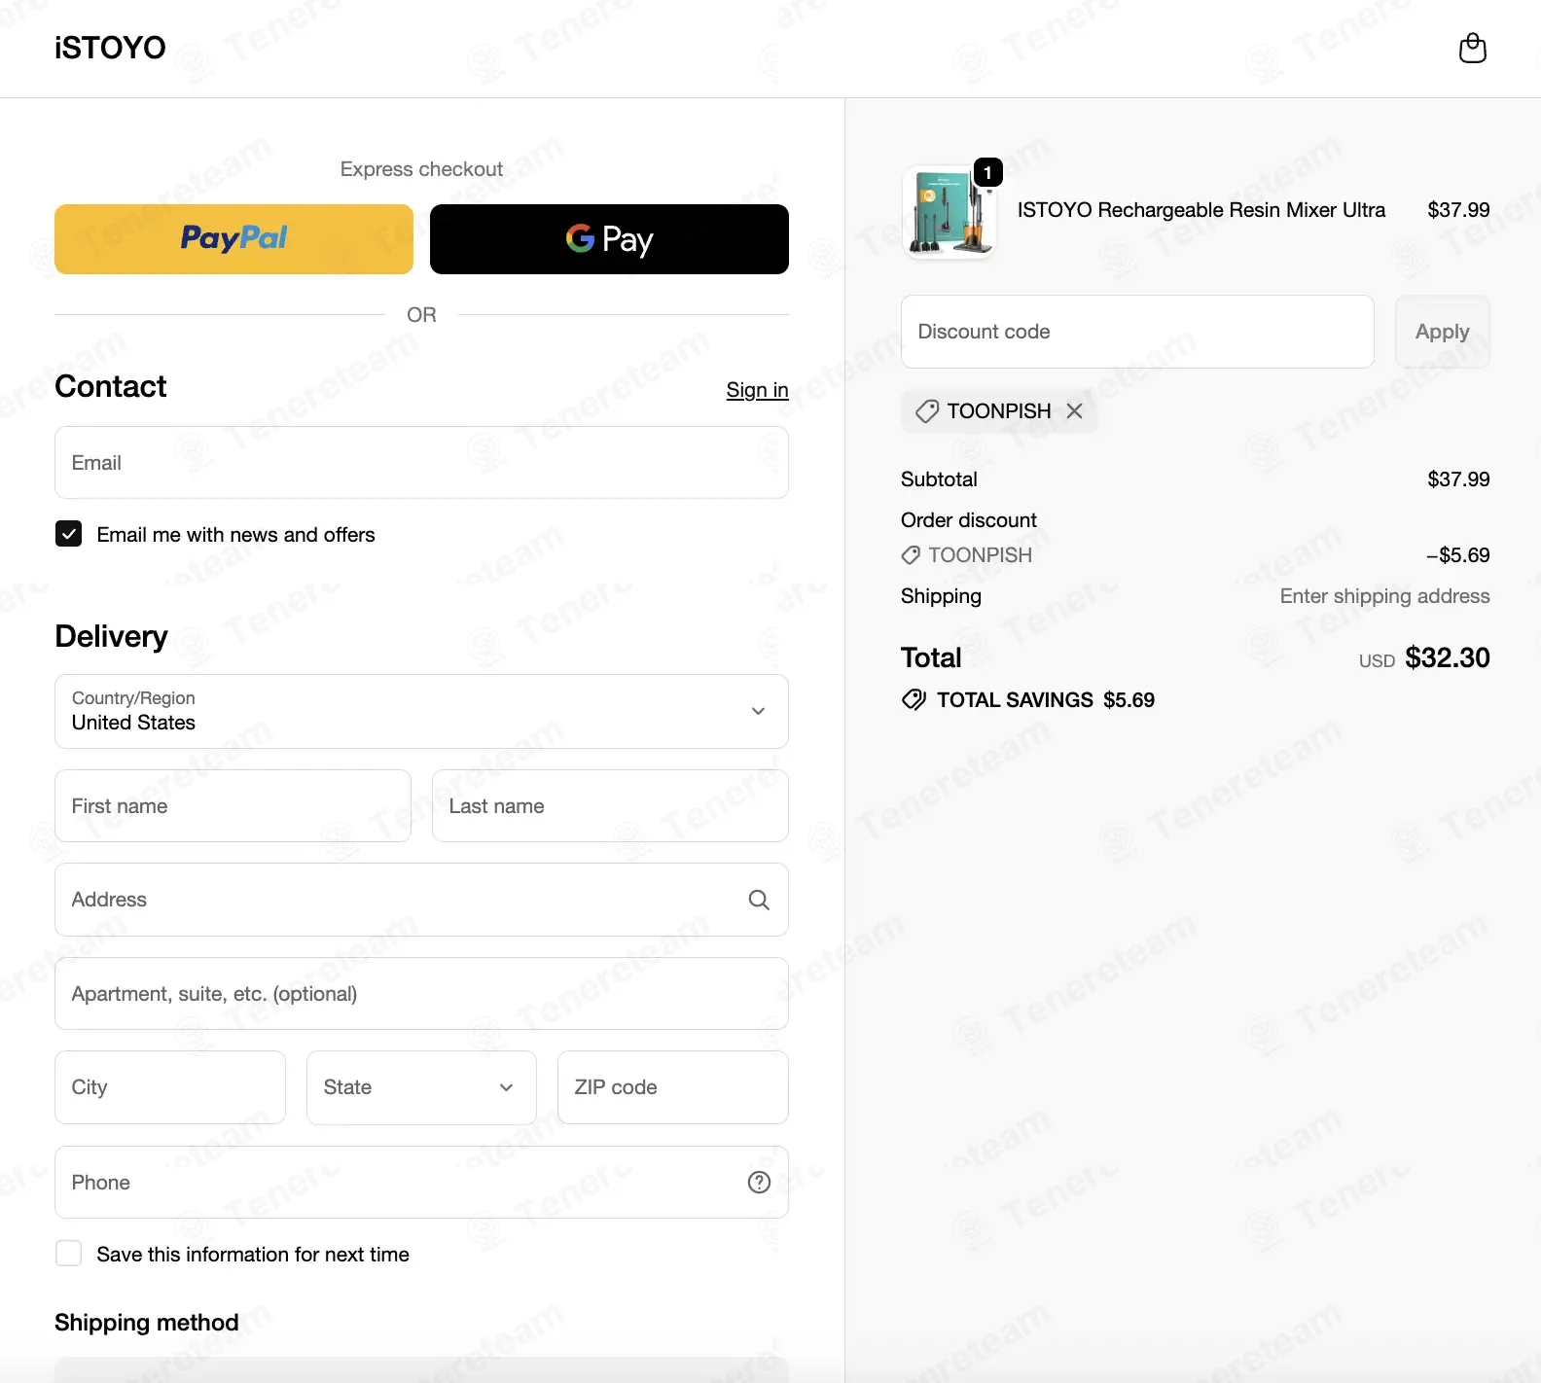
Task: Click the Sign in link
Action: 757,390
